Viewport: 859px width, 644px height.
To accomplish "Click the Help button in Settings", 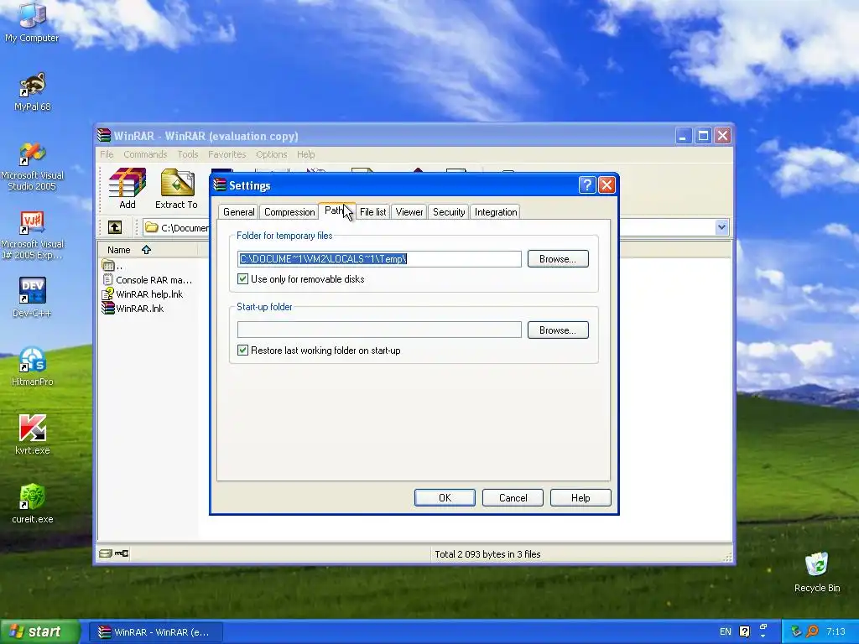I will 580,497.
